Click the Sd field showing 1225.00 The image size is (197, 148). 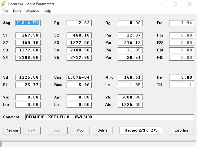pos(28,77)
